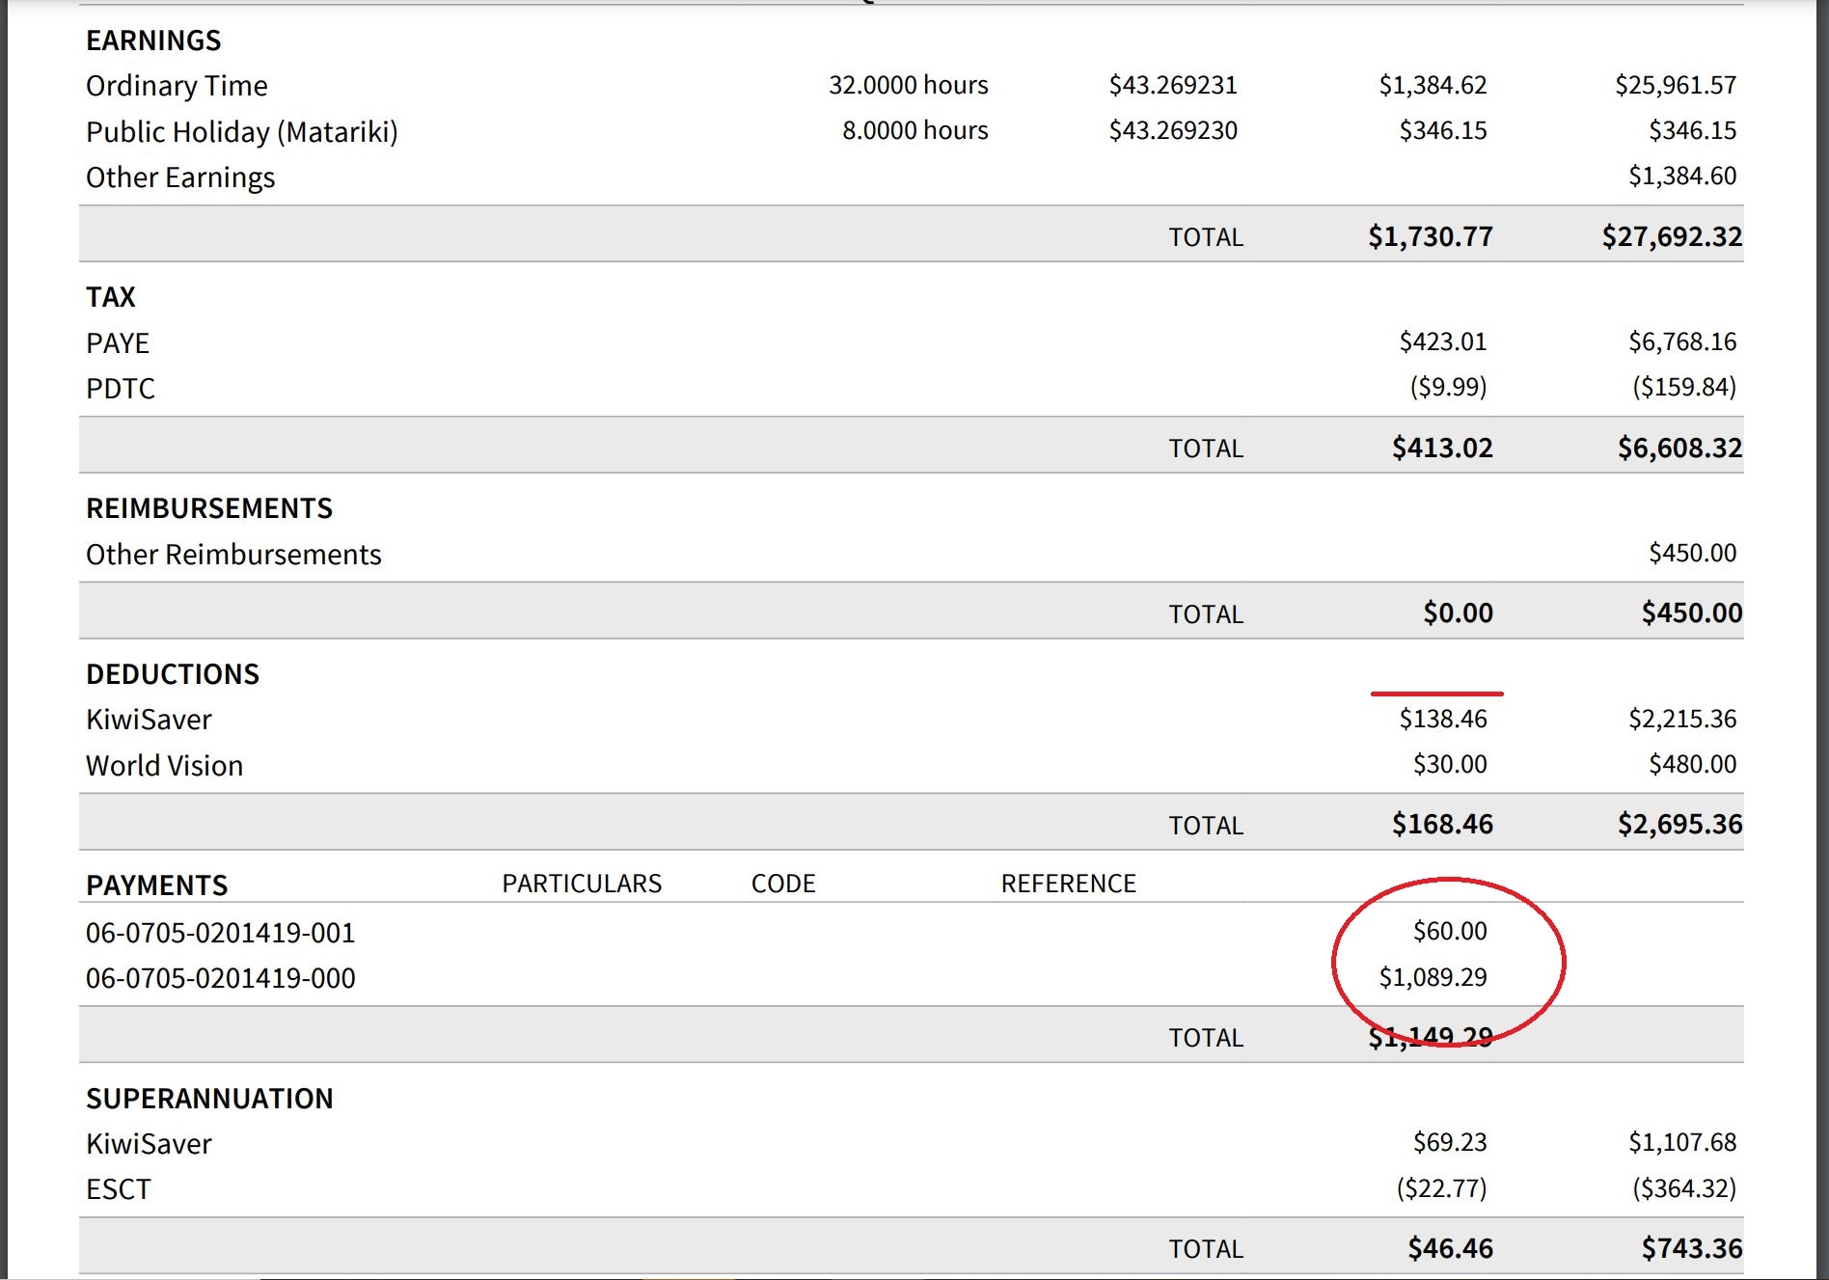Select the World Vision deduction label
The image size is (1829, 1280).
[164, 766]
